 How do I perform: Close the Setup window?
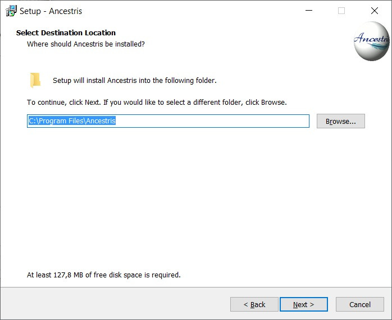click(x=374, y=11)
